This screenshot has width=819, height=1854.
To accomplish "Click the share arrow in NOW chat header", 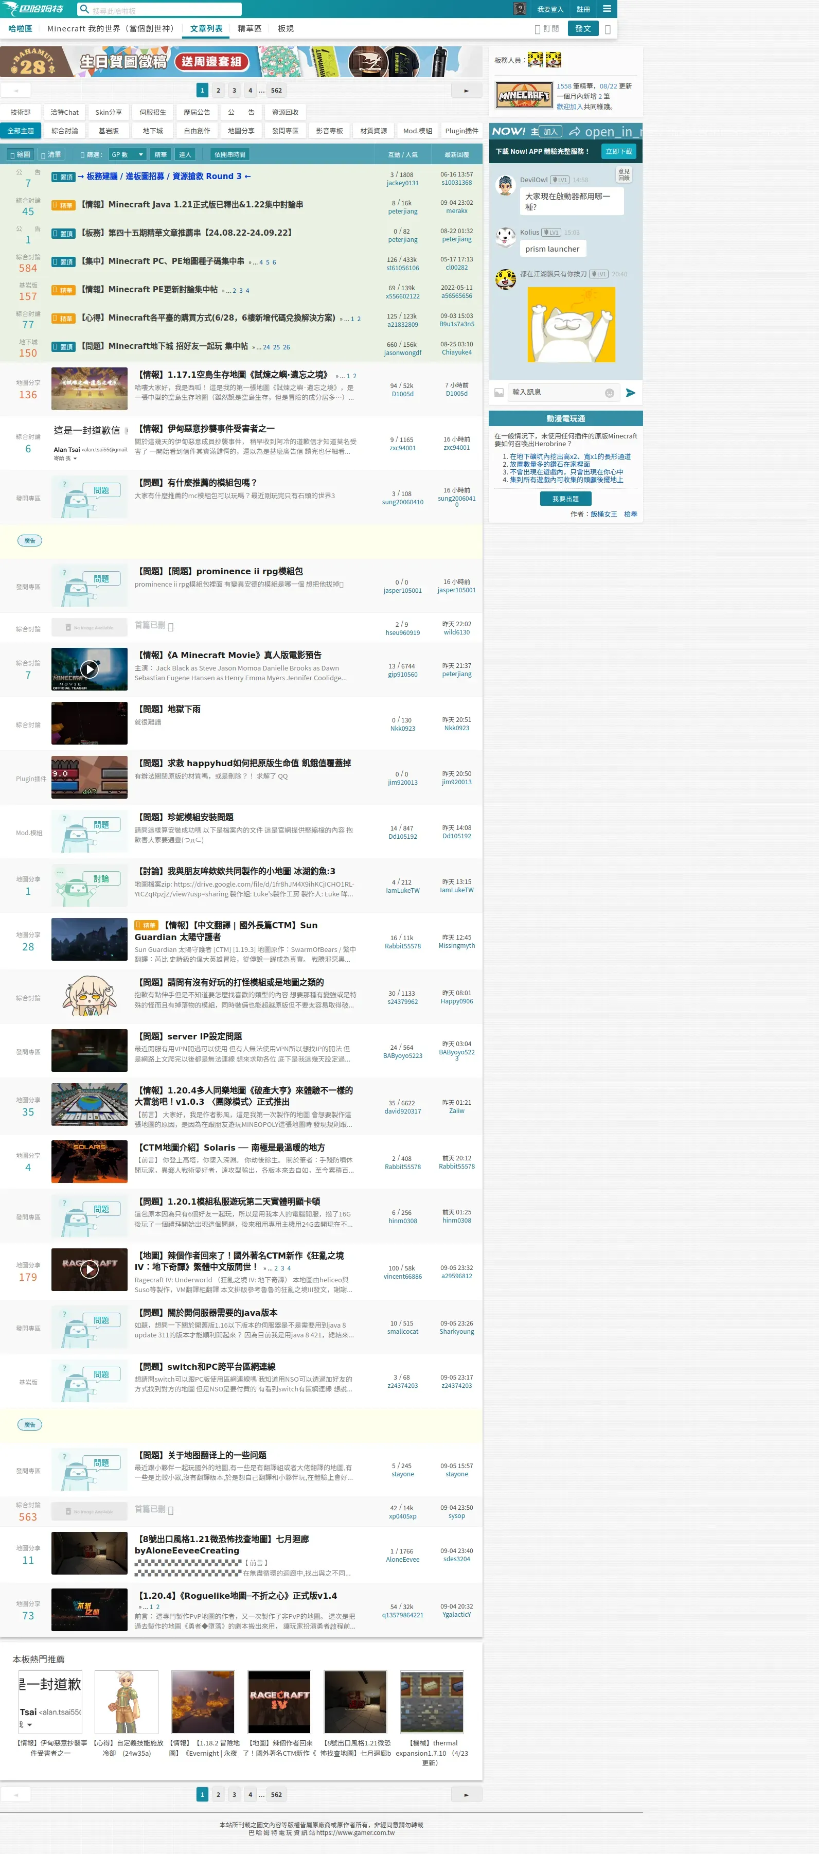I will [574, 132].
